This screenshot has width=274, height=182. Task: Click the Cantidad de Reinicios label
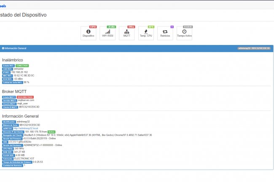[13, 165]
